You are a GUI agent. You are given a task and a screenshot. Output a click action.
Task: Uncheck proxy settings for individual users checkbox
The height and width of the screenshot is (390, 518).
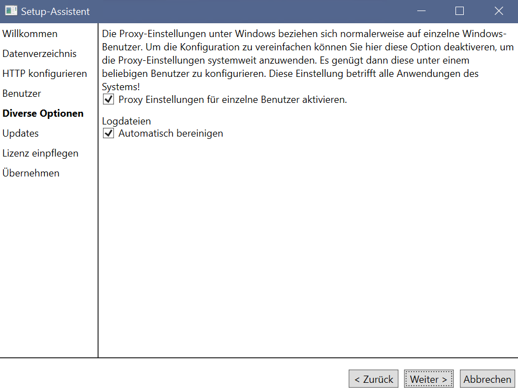(108, 100)
